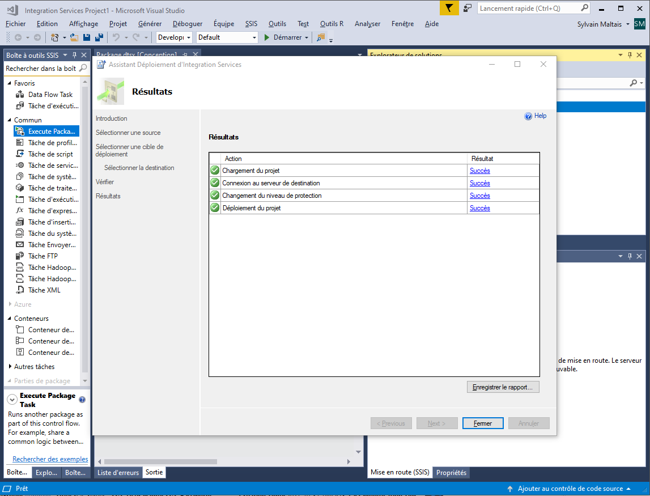Open the Help icon in the deployment wizard

click(x=528, y=116)
